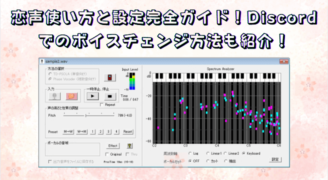Apply the M→W preset
328x180 pixels.
click(68, 131)
